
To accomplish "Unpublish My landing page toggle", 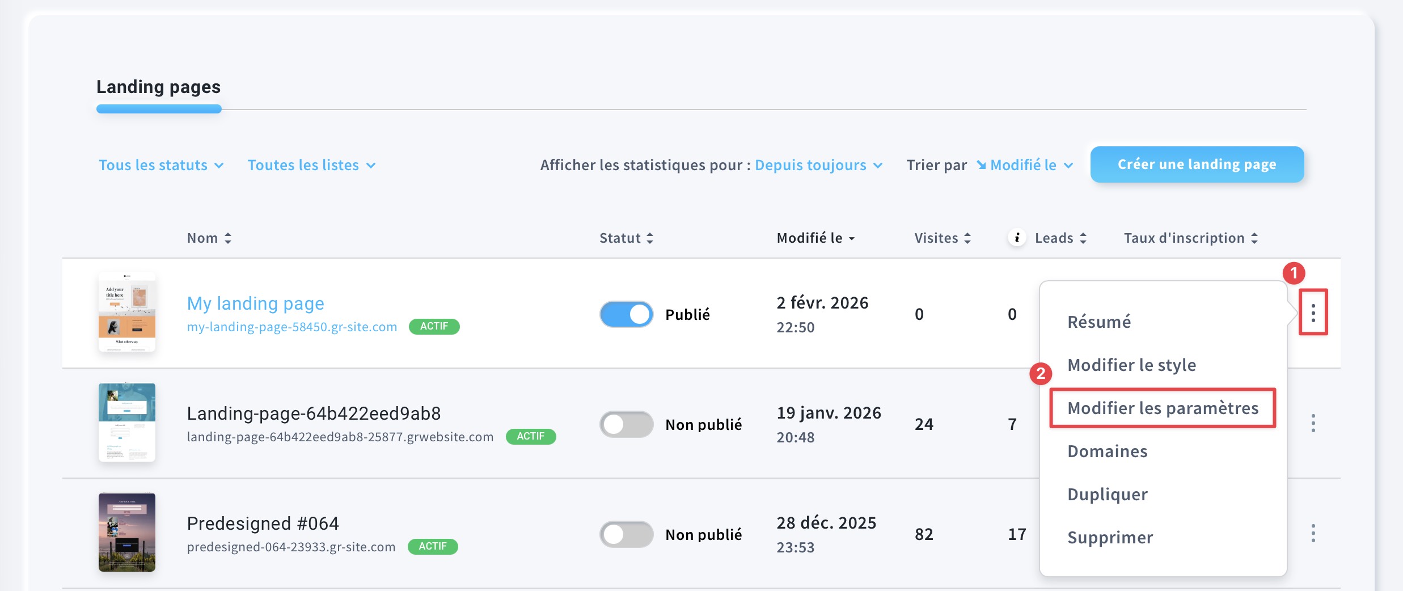I will [626, 314].
